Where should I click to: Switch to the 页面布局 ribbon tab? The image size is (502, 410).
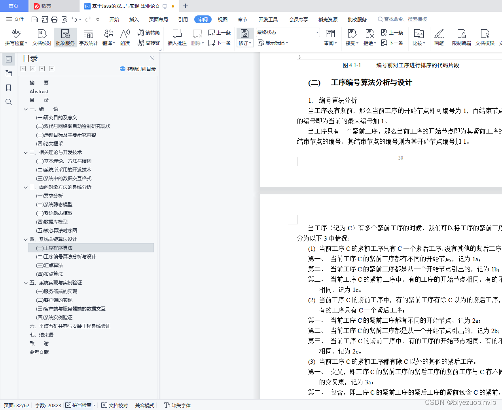(159, 19)
